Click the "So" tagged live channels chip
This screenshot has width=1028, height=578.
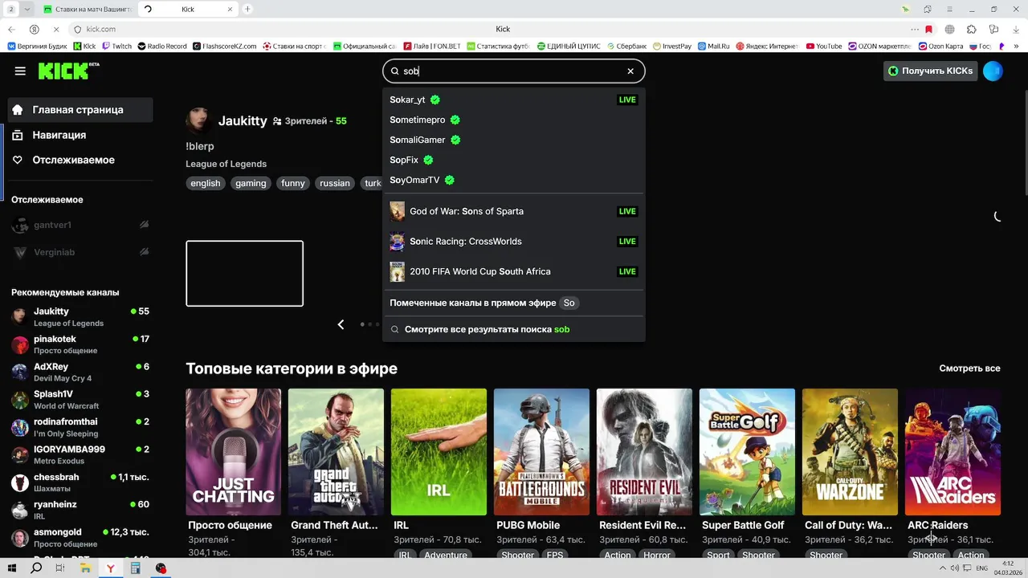pyautogui.click(x=569, y=303)
